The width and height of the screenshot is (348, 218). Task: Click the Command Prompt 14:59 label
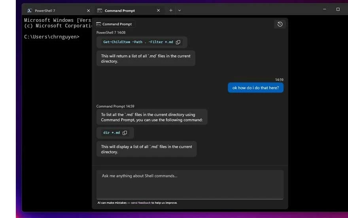[x=115, y=106]
